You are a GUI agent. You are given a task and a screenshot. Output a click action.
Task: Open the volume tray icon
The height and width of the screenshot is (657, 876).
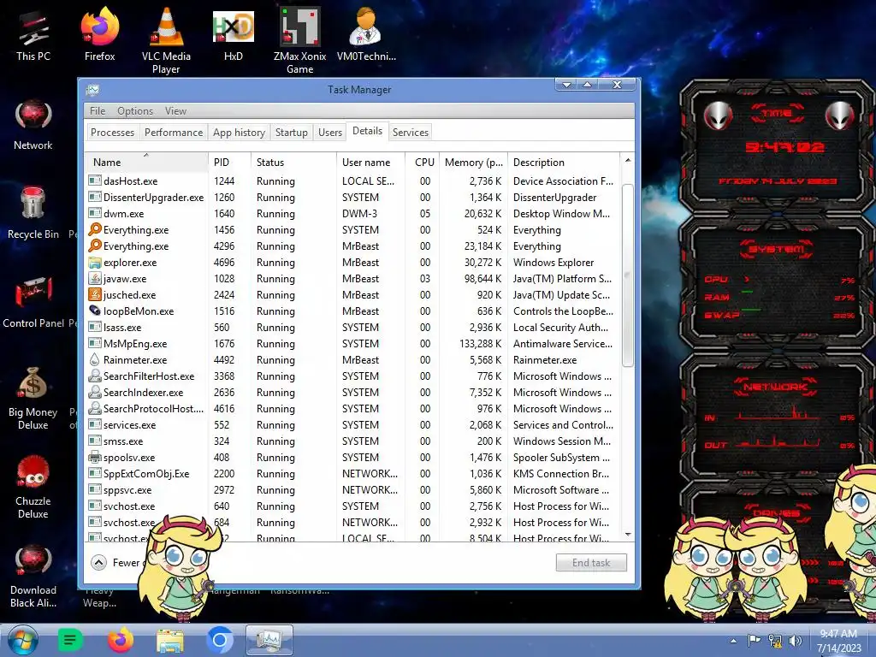tap(796, 641)
